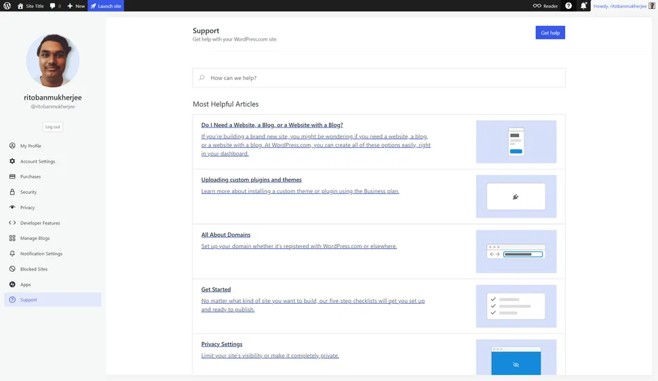658x381 pixels.
Task: Click the notifications bell in top bar
Action: [x=583, y=5]
